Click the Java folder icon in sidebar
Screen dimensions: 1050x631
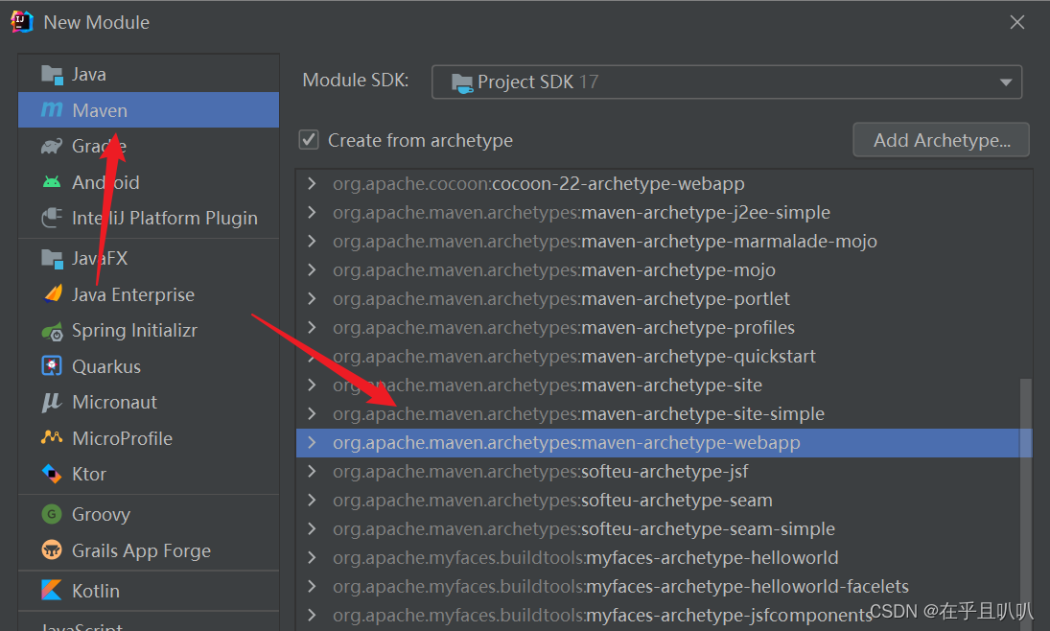tap(52, 75)
